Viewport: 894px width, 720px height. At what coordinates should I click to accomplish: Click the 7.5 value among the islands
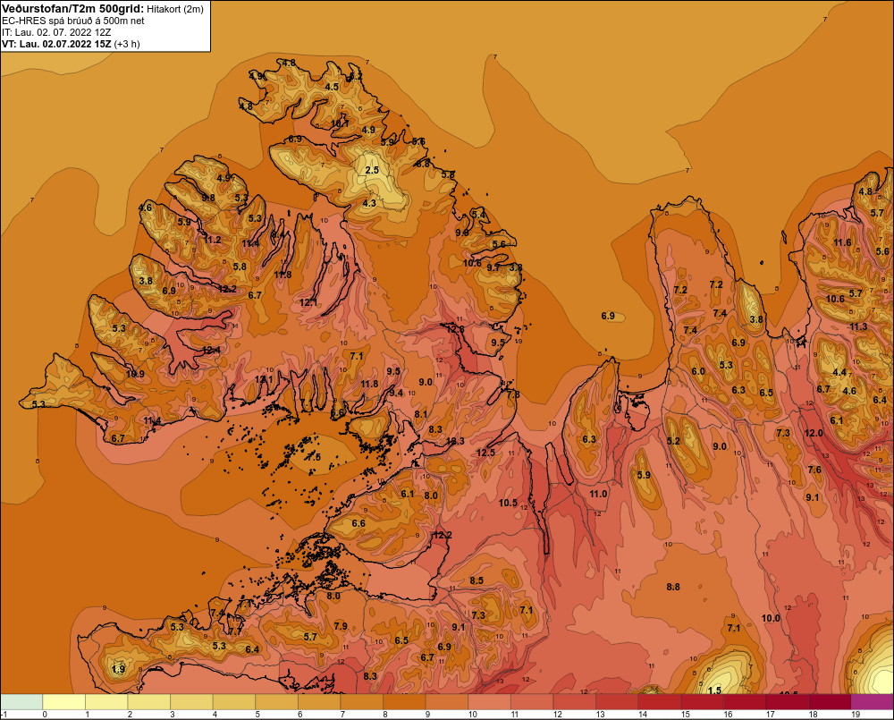[314, 456]
